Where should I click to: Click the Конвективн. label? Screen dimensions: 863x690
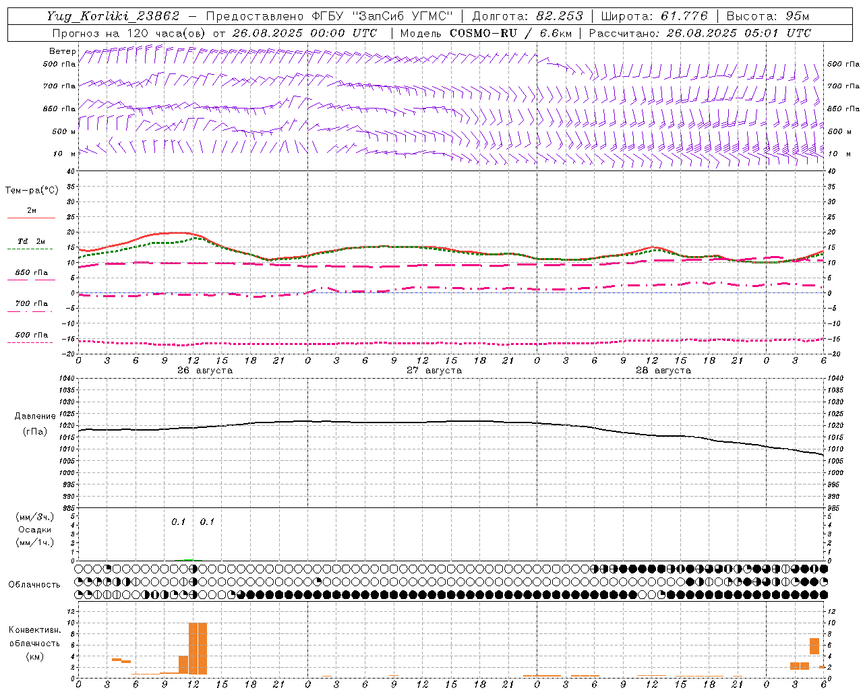pyautogui.click(x=35, y=630)
